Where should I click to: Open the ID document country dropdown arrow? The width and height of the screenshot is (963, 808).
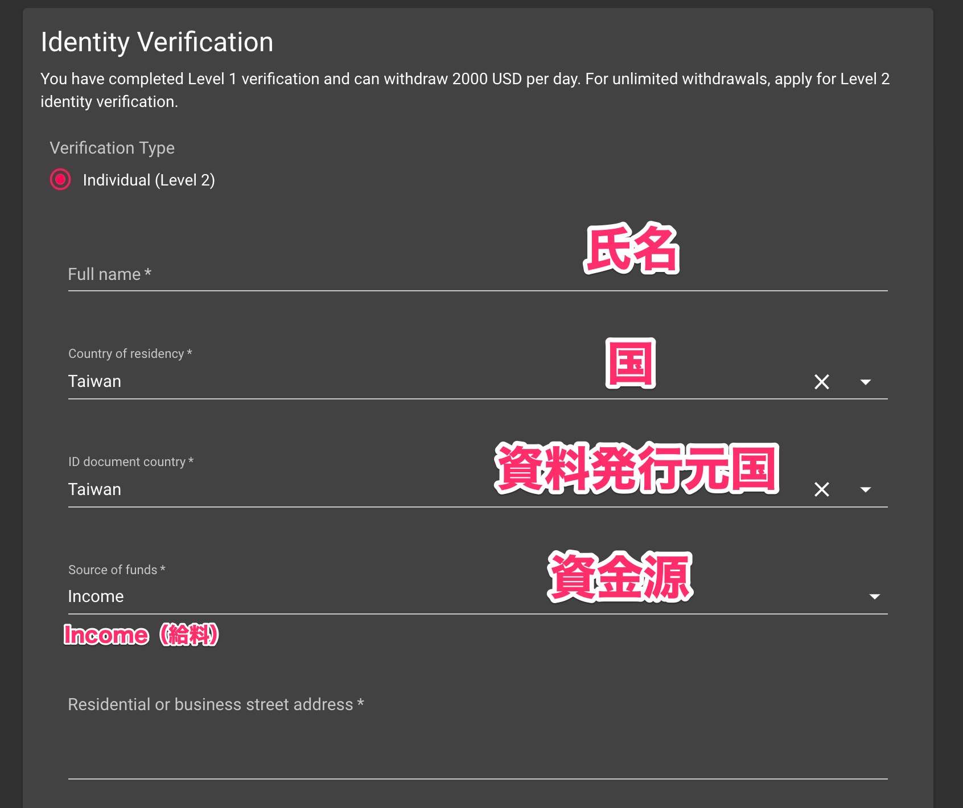(865, 489)
